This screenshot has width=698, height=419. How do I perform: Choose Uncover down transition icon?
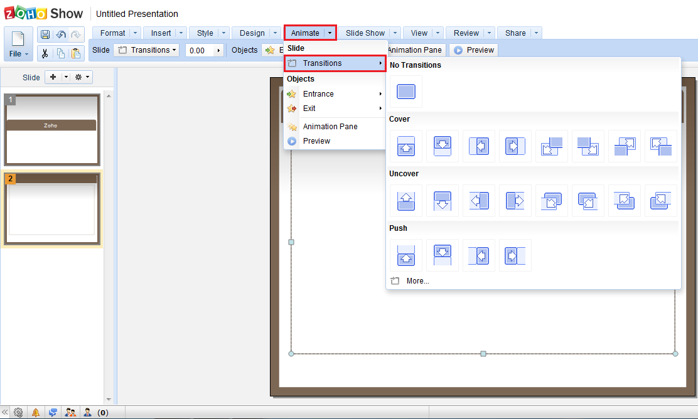click(x=443, y=201)
